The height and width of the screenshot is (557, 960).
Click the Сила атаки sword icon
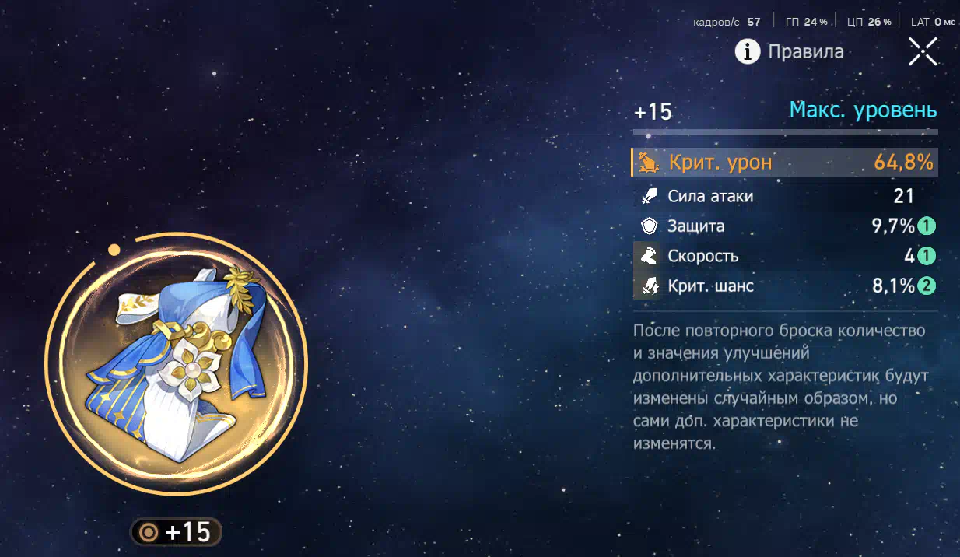649,196
